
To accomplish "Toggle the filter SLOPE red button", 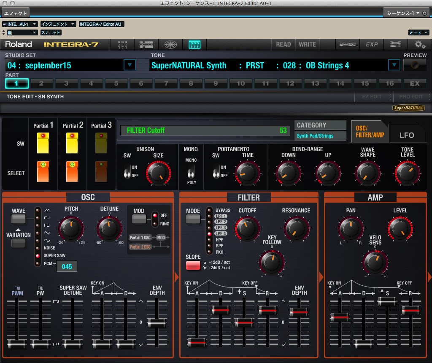I will click(193, 265).
